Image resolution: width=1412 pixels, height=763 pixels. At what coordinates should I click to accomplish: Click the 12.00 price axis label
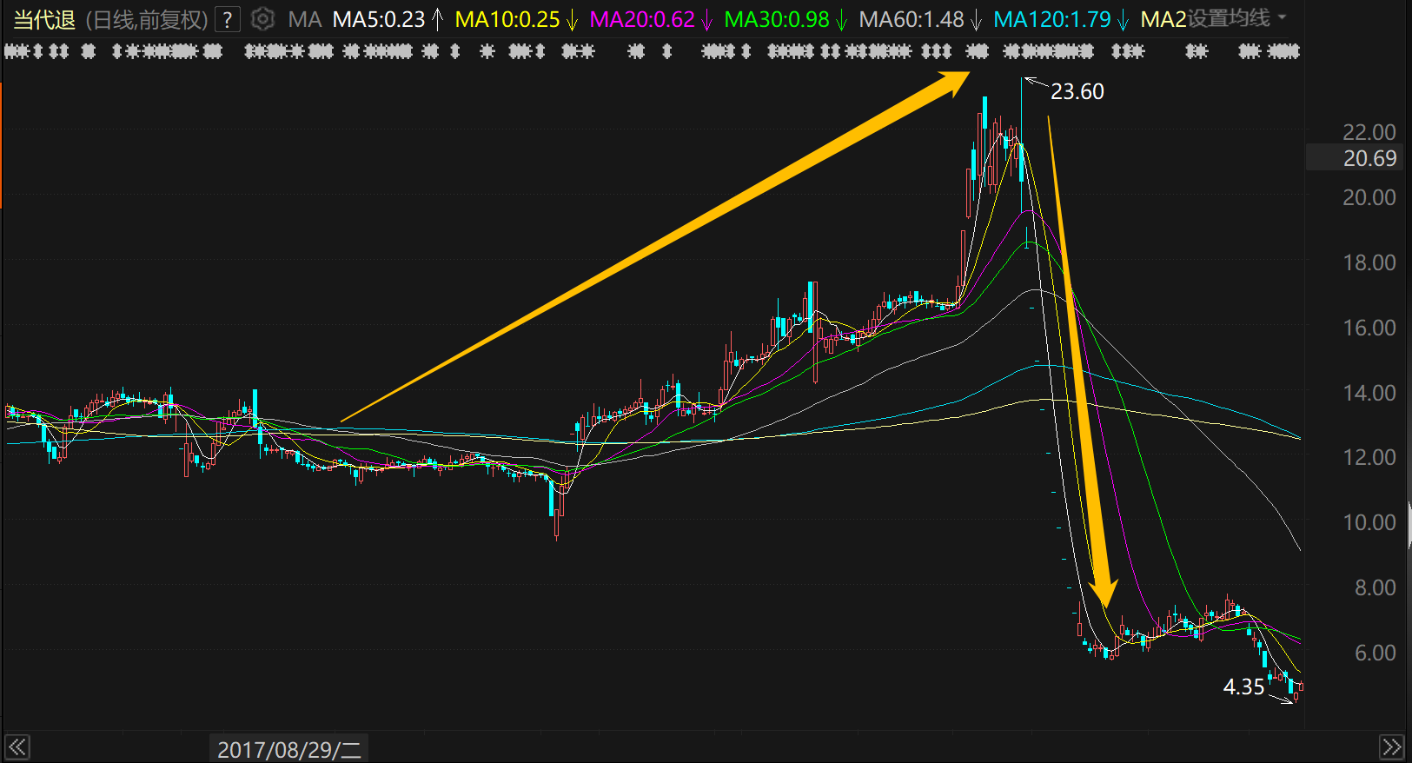(1369, 457)
